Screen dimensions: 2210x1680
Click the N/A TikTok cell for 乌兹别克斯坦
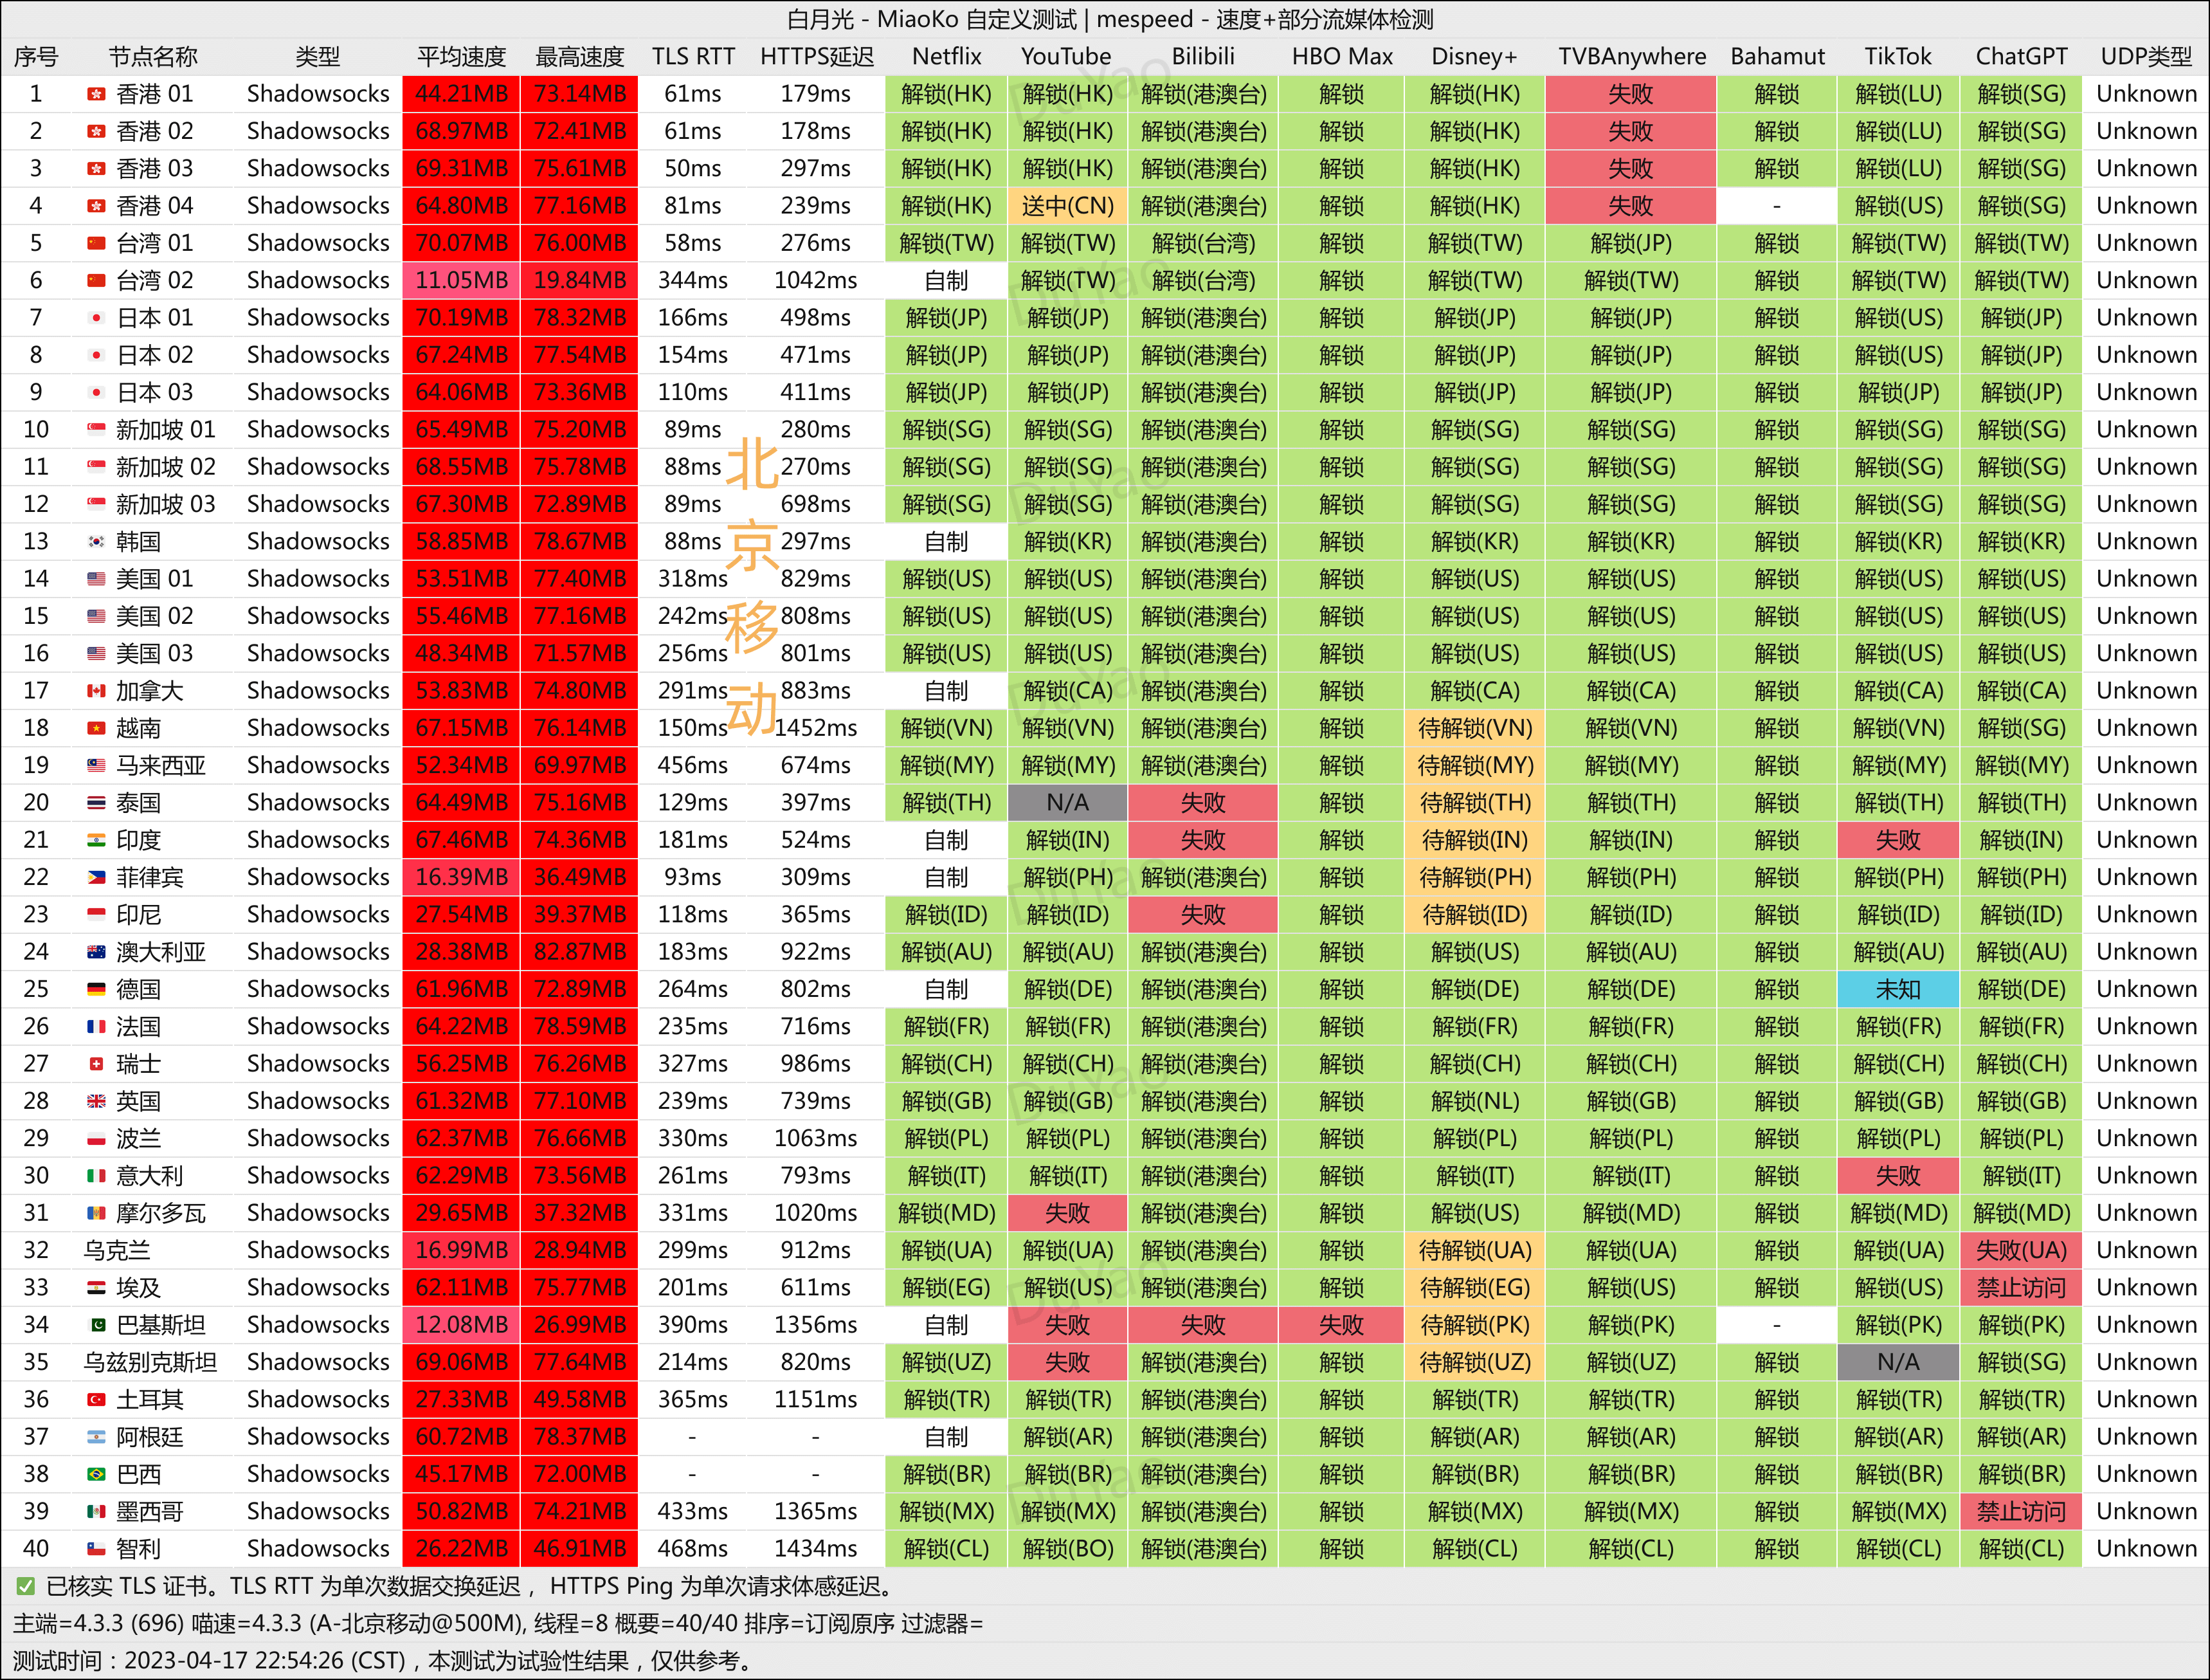coord(1898,1362)
